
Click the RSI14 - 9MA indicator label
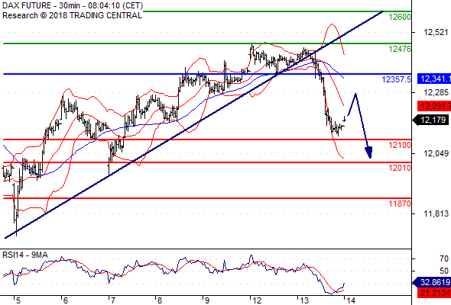pos(25,255)
